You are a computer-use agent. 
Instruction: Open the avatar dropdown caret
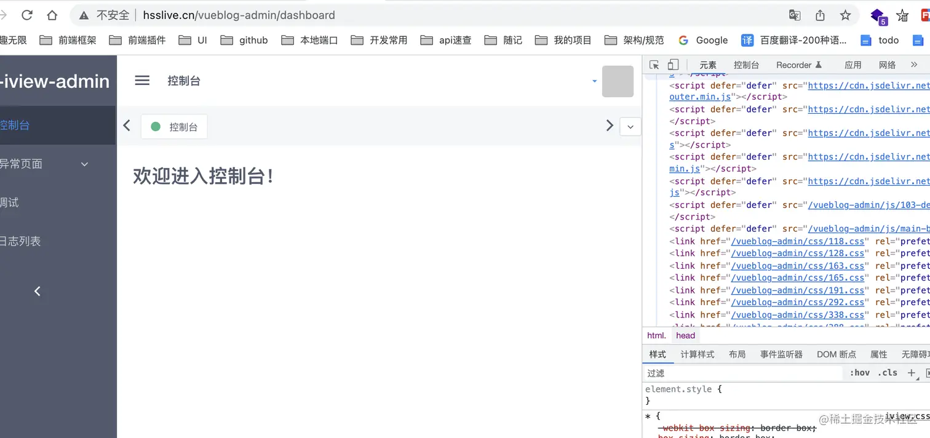594,81
